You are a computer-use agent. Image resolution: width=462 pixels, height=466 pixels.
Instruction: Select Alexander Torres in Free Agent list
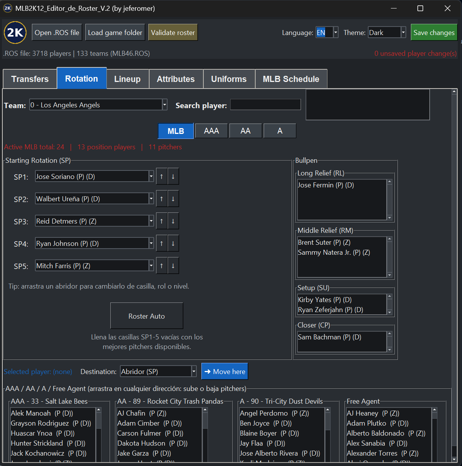(x=389, y=453)
